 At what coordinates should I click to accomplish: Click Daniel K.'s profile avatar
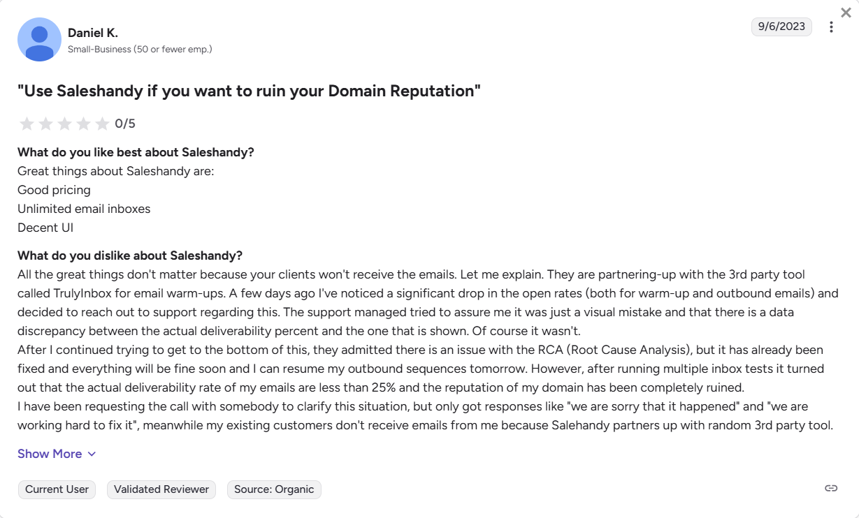[39, 40]
